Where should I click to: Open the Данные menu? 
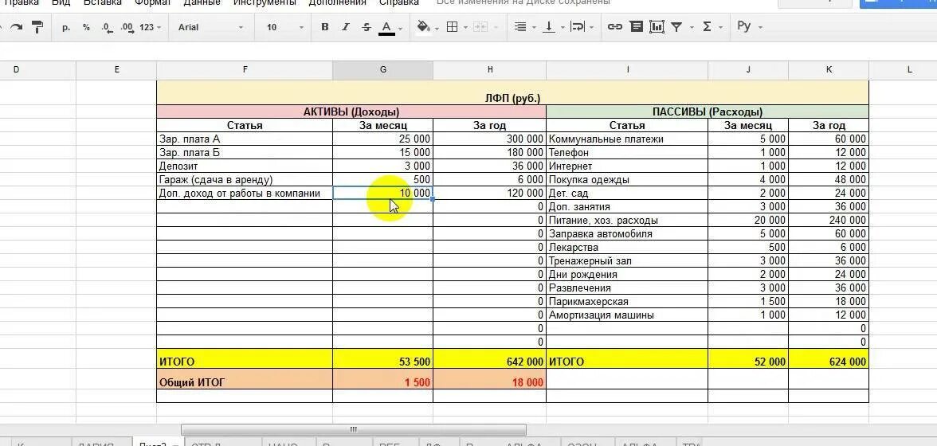point(202,2)
